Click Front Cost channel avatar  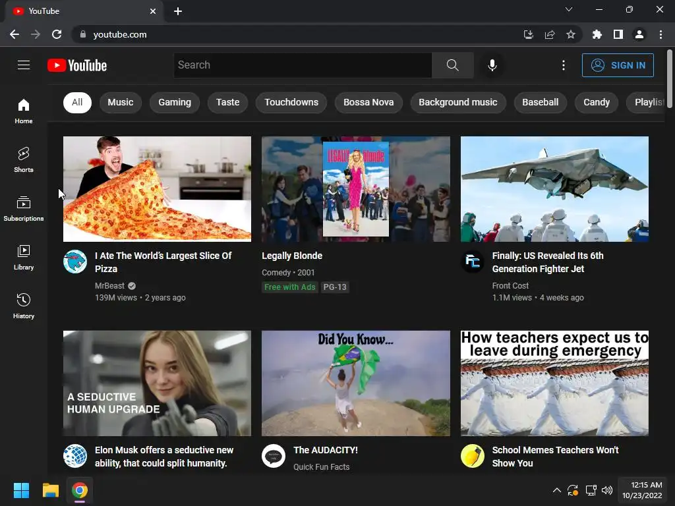[473, 262]
